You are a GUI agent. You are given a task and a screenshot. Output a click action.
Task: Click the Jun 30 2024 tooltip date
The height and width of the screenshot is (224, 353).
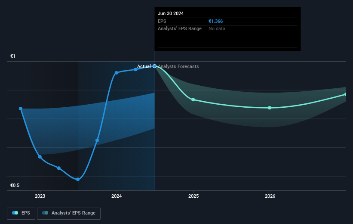click(171, 13)
